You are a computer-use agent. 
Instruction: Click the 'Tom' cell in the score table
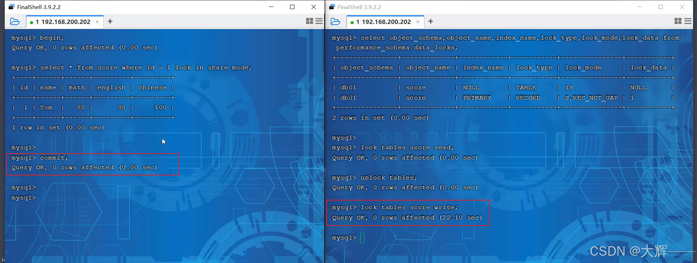click(46, 108)
